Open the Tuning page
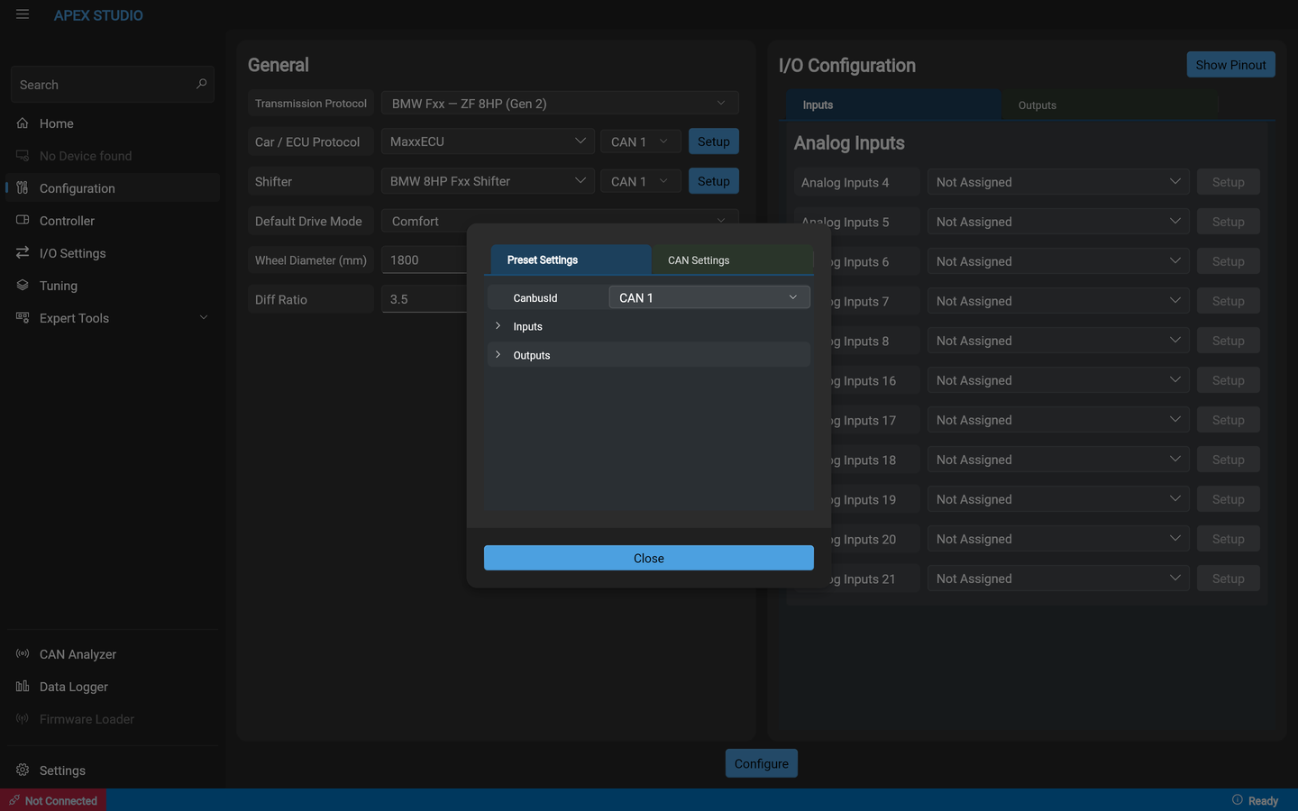Screen dimensions: 1298x811 click(113, 286)
